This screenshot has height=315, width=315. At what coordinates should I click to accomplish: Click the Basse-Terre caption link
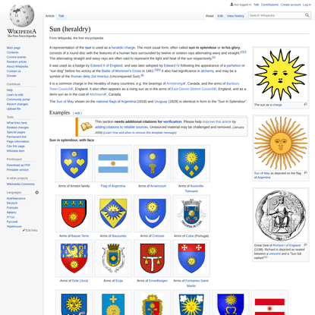(80, 235)
